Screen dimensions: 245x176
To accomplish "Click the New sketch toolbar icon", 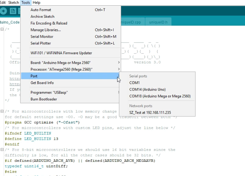I will 13,11.
